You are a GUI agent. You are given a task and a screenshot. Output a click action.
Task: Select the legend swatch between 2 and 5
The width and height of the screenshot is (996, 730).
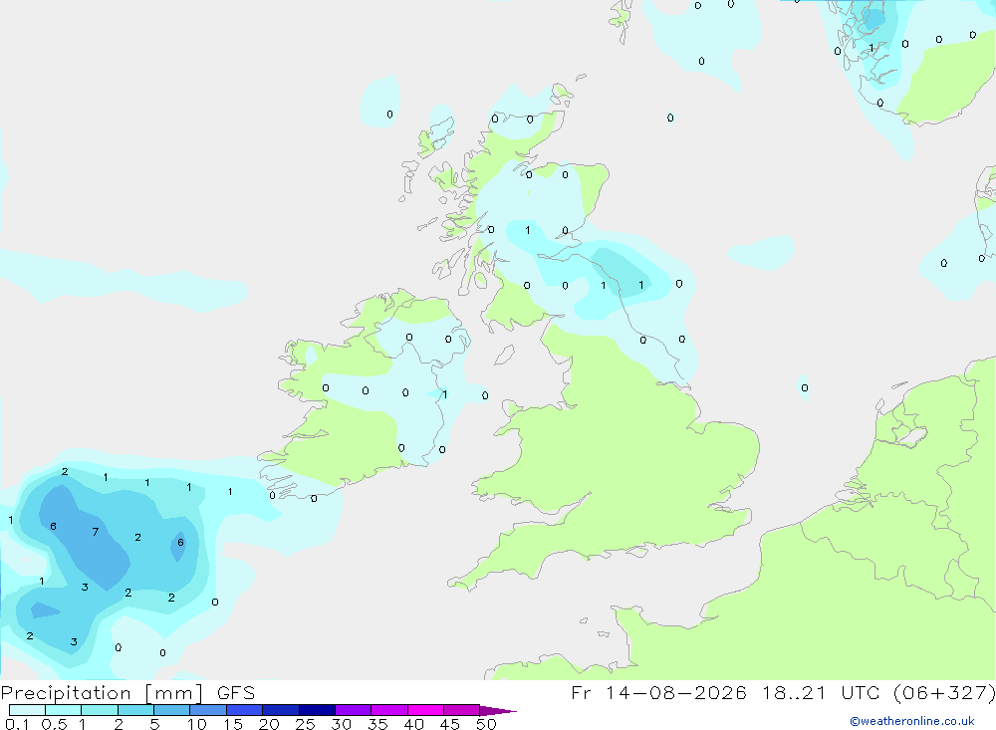(x=135, y=710)
